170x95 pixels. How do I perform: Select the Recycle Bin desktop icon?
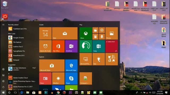coord(5,5)
